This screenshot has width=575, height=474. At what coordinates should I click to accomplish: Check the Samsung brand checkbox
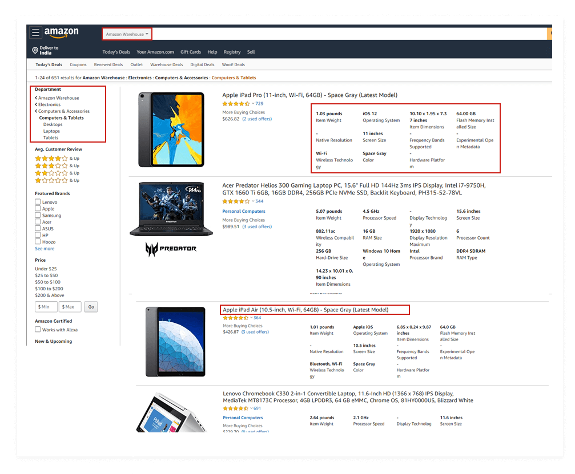[x=38, y=215]
